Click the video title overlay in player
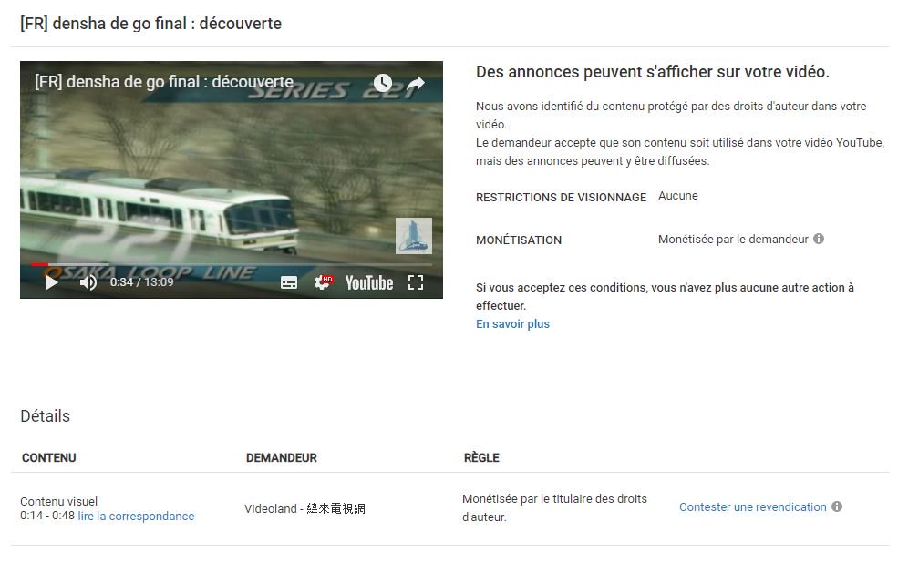The width and height of the screenshot is (898, 573). click(164, 82)
